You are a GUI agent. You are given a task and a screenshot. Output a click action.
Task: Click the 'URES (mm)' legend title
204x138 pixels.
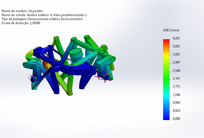pos(171,30)
